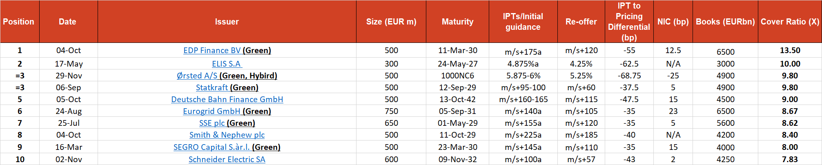Select the Books (EURbn) header cell
Viewport: 822px width, 165px height.
coord(725,22)
